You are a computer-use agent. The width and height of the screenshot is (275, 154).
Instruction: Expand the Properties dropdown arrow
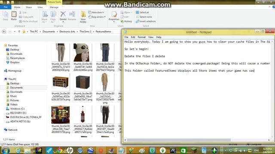pyautogui.click(x=114, y=22)
